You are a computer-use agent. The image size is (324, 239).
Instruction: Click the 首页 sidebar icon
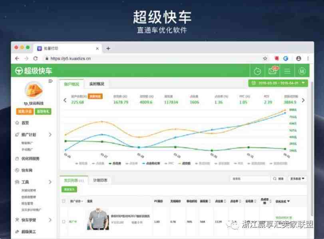click(x=17, y=123)
